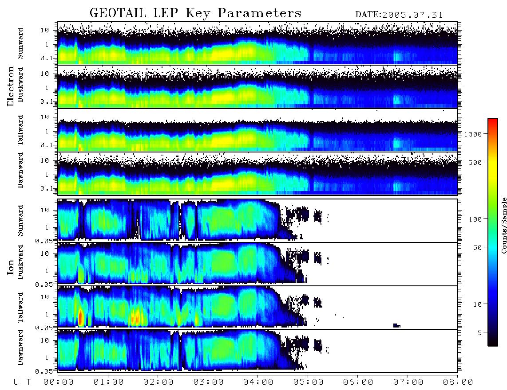Viewport: 507px width, 390px height.
Task: Select the colorbar tick label "10"
Action: point(477,304)
